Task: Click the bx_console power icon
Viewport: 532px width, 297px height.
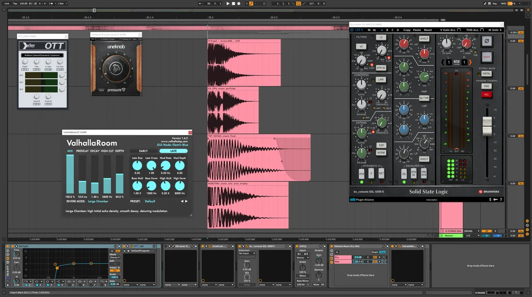Action: click(352, 30)
